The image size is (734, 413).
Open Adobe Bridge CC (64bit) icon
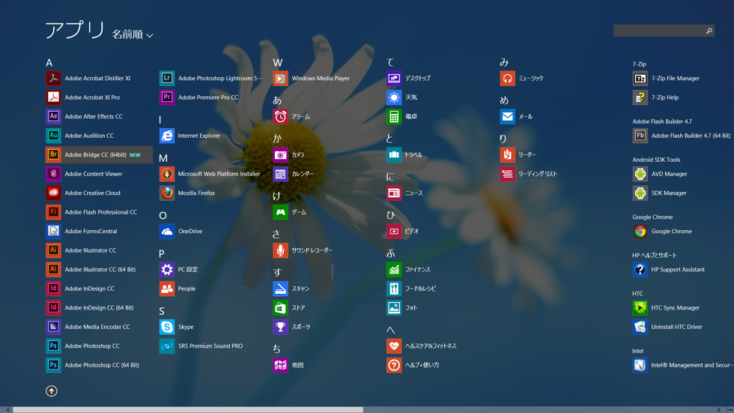(53, 154)
